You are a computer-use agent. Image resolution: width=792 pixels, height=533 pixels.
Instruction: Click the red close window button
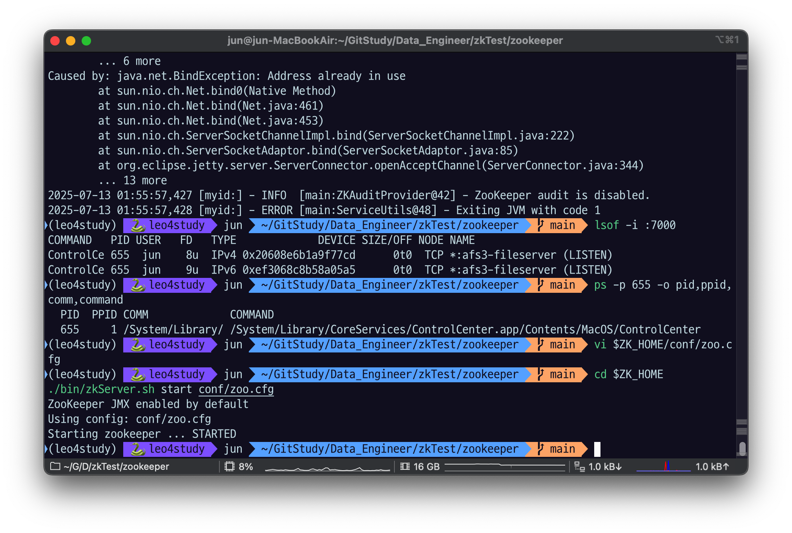tap(55, 41)
